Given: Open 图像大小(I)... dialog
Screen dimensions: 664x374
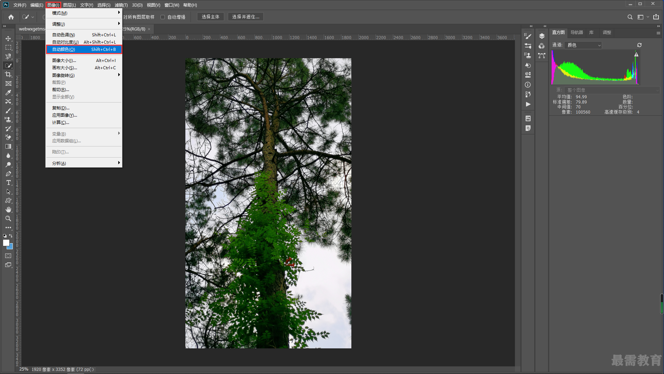Looking at the screenshot, I should click(x=84, y=60).
